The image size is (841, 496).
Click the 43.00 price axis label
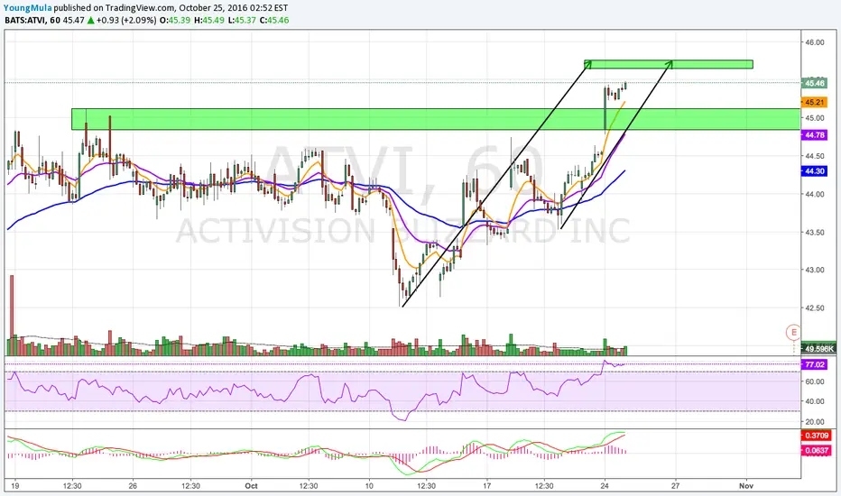(x=815, y=270)
